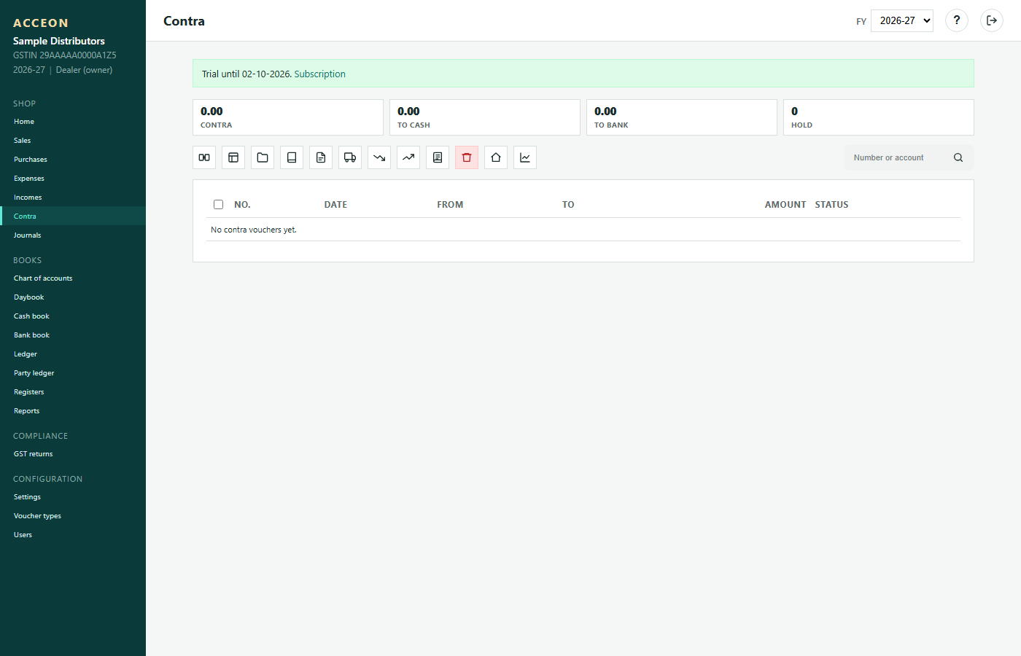Click the AMOUNT column header

click(785, 205)
